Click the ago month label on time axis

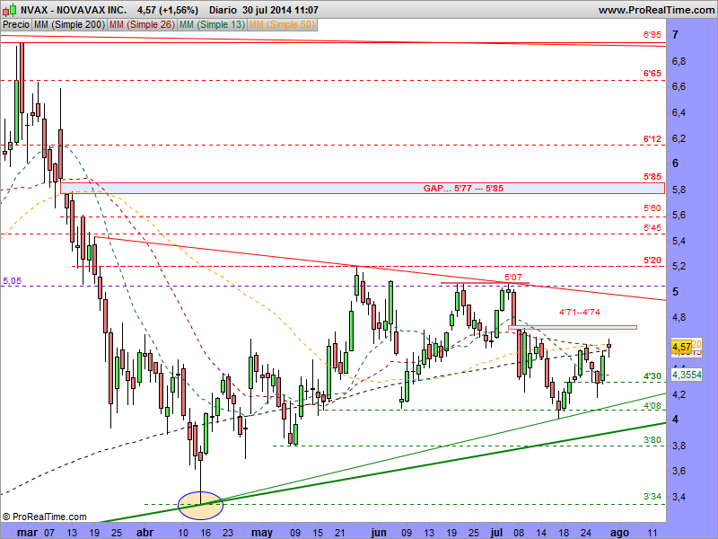tap(619, 533)
